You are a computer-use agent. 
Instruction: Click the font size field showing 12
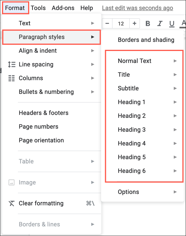coord(121,23)
